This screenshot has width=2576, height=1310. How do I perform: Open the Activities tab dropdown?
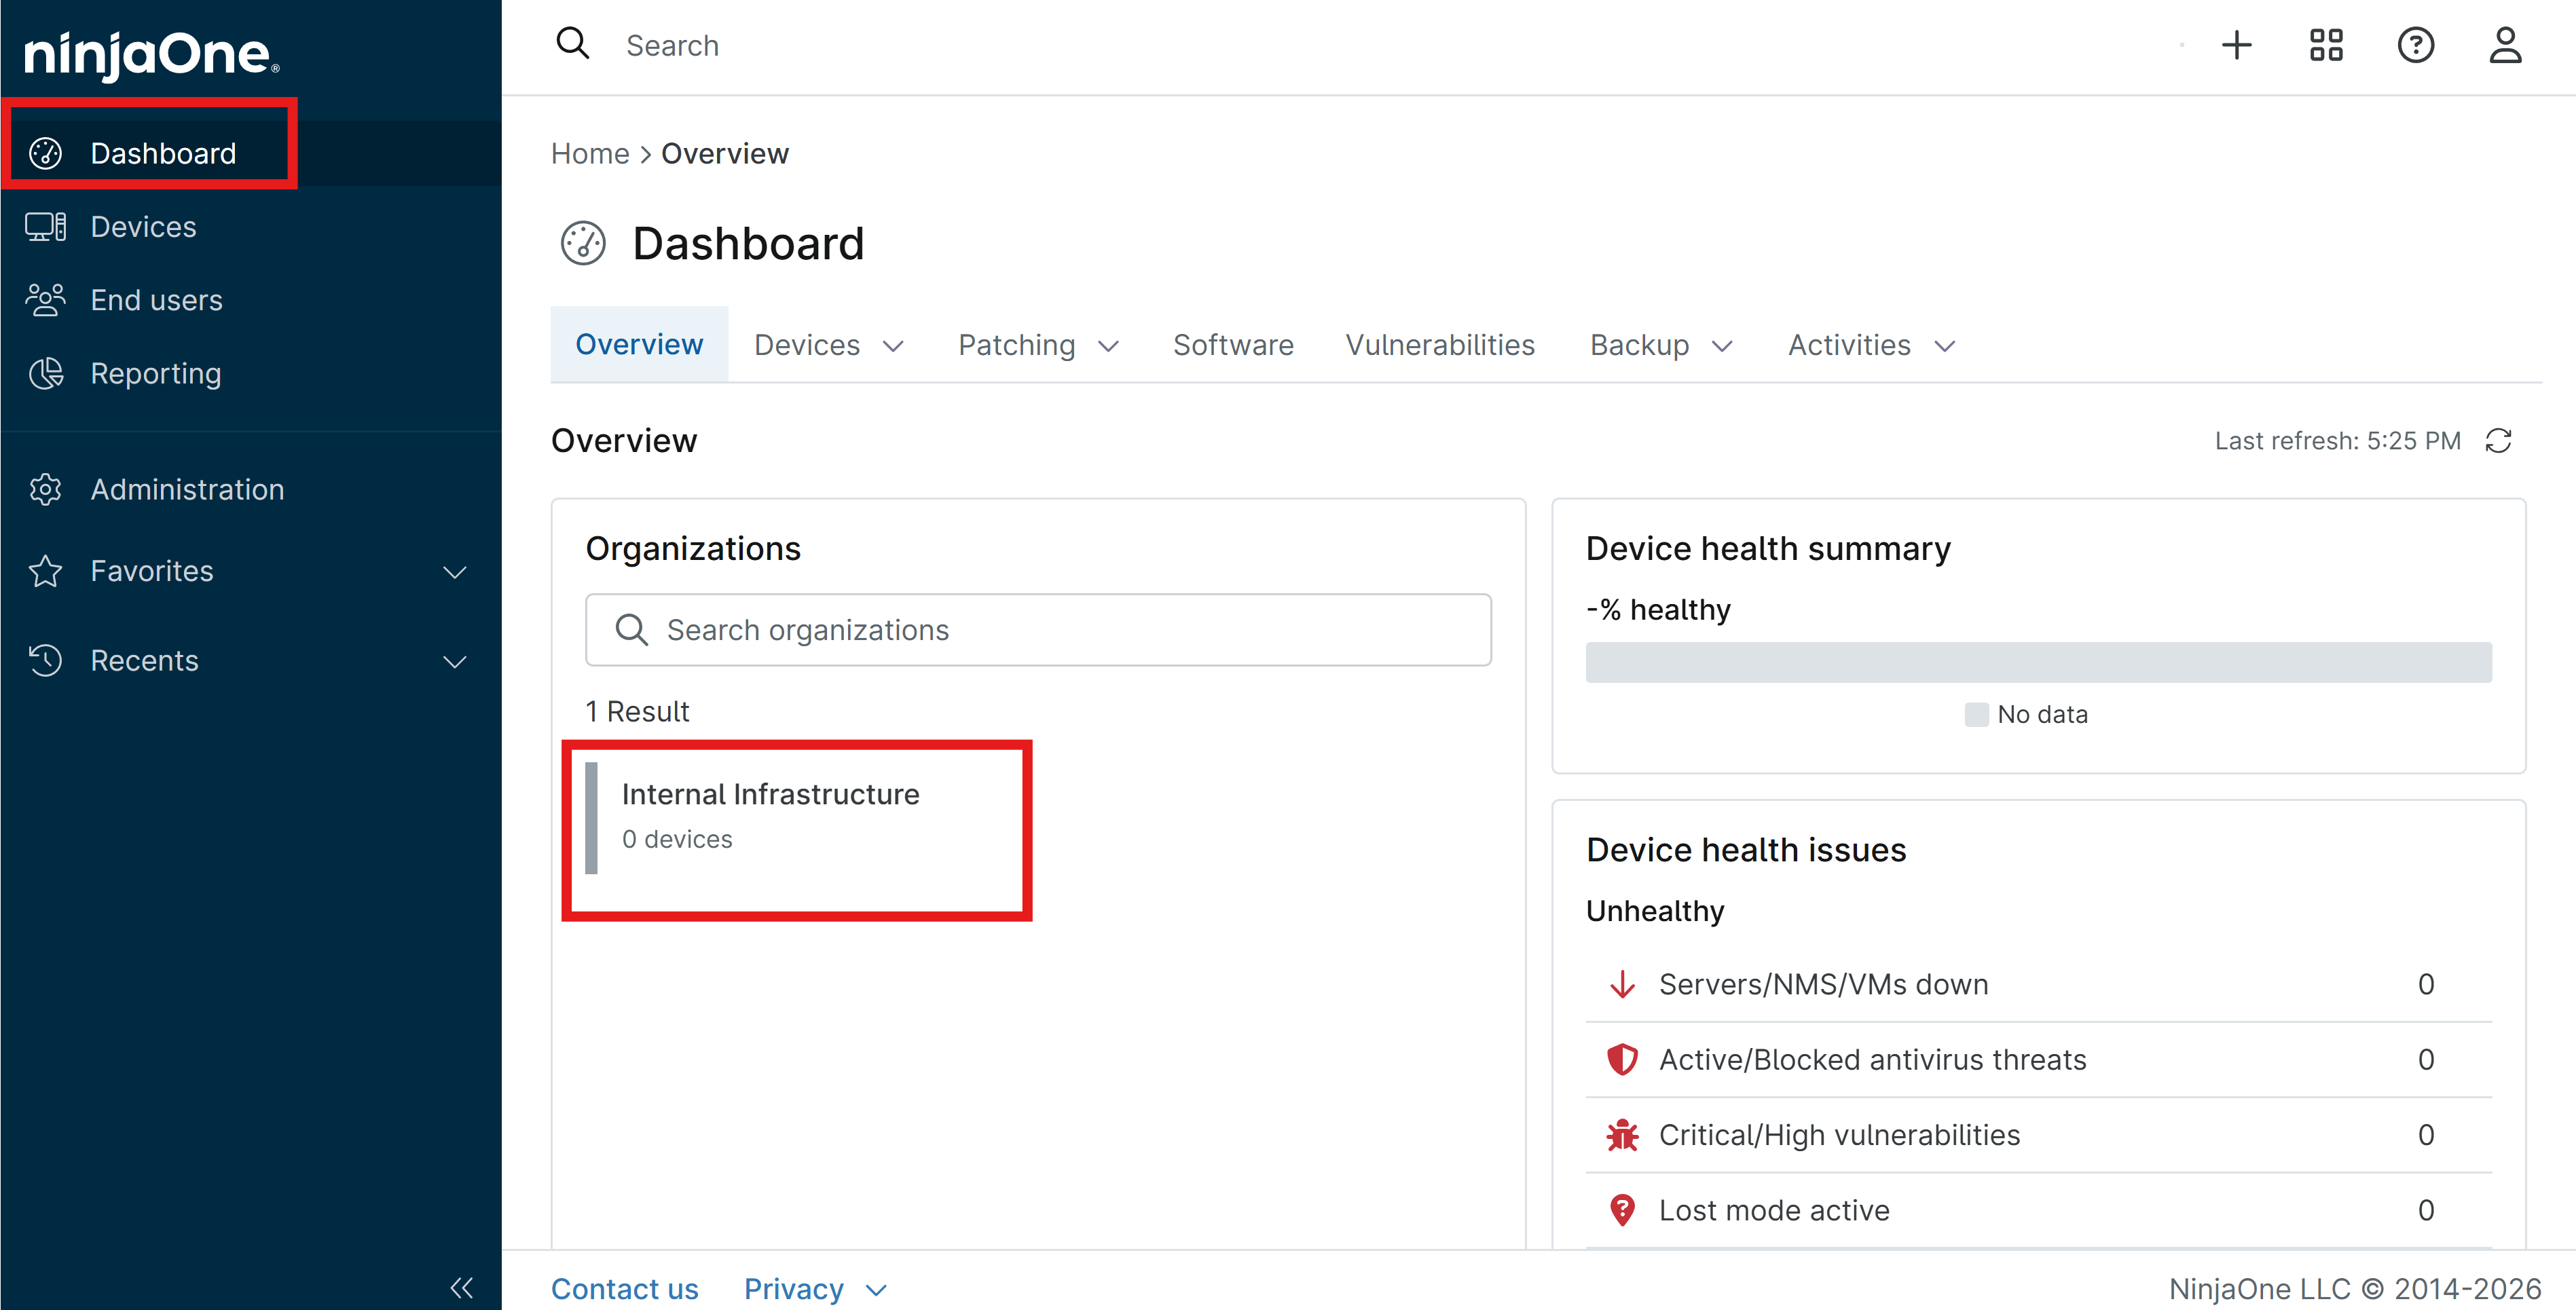[1872, 345]
